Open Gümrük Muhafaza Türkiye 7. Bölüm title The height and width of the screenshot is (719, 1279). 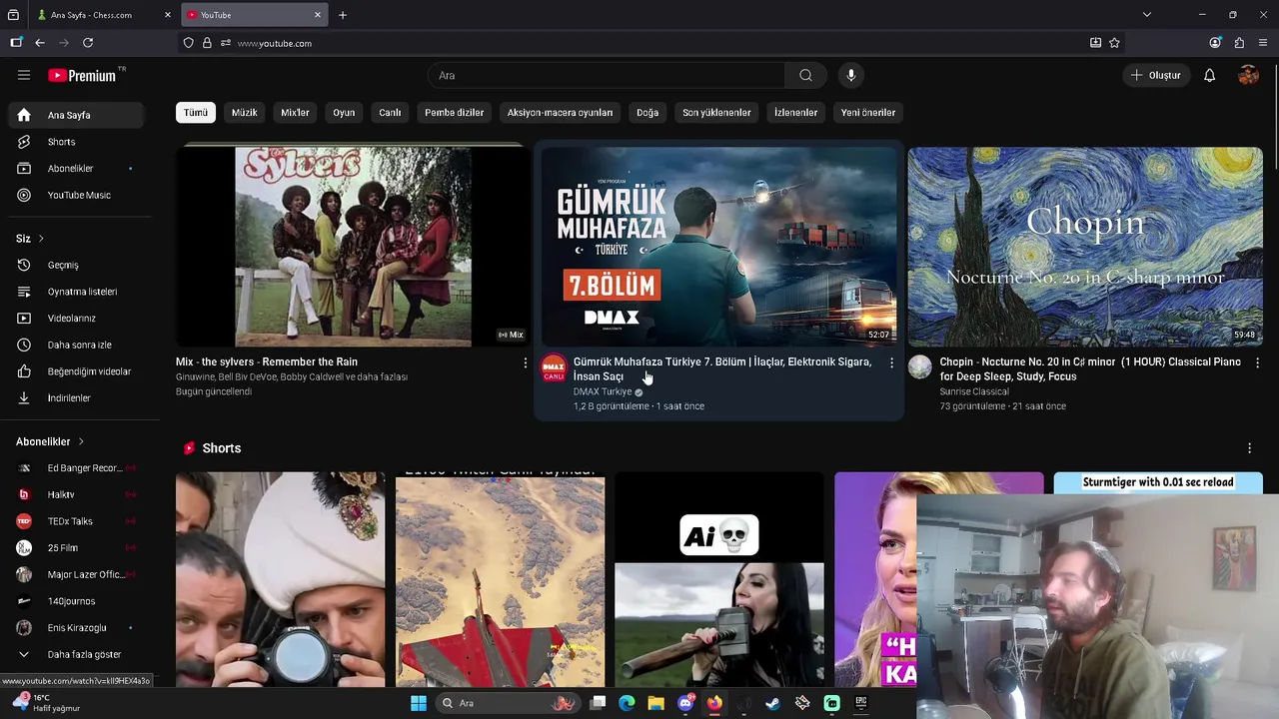tap(722, 368)
